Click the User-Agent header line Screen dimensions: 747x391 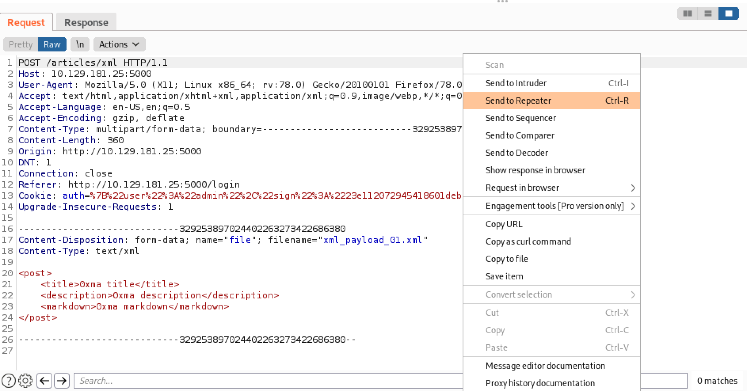pyautogui.click(x=240, y=85)
